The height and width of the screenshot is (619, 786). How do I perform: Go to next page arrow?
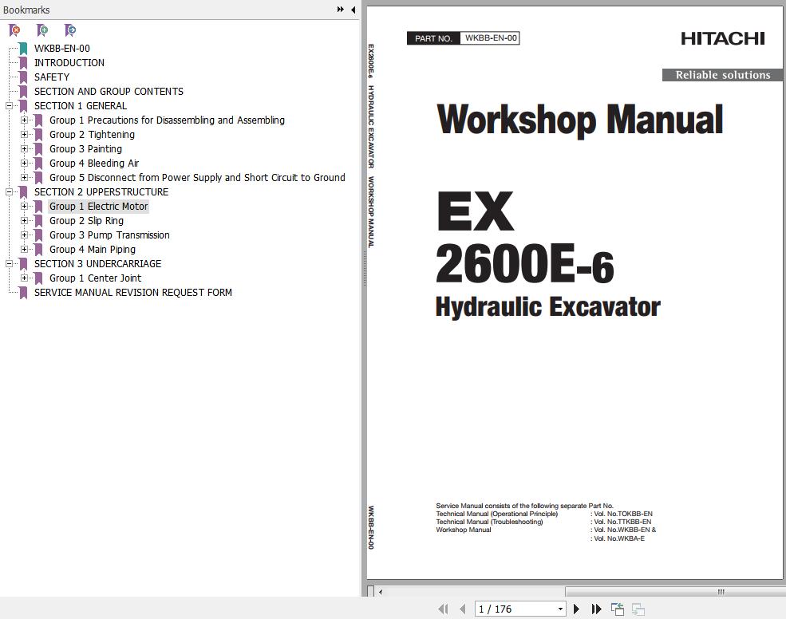point(576,609)
